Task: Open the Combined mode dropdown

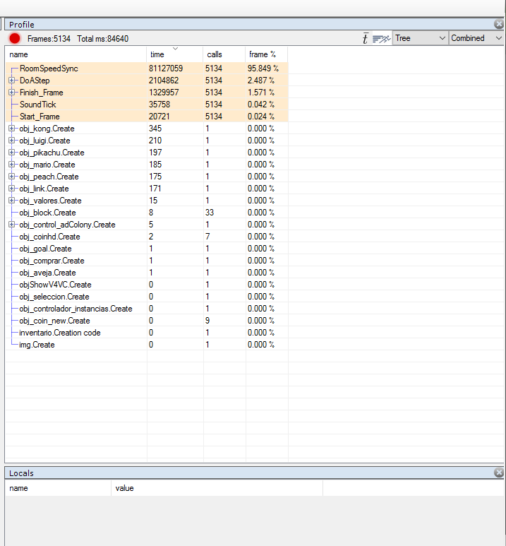Action: pyautogui.click(x=476, y=38)
